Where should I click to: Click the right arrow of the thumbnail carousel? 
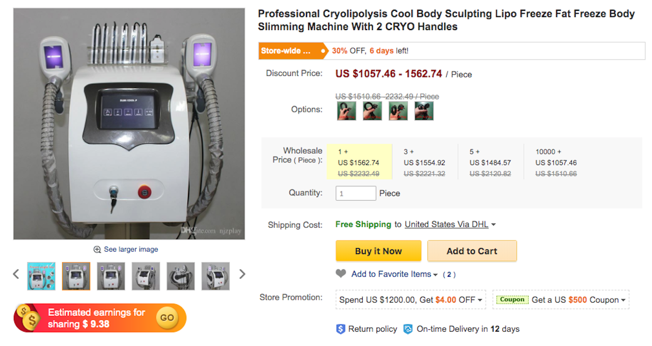coord(242,274)
